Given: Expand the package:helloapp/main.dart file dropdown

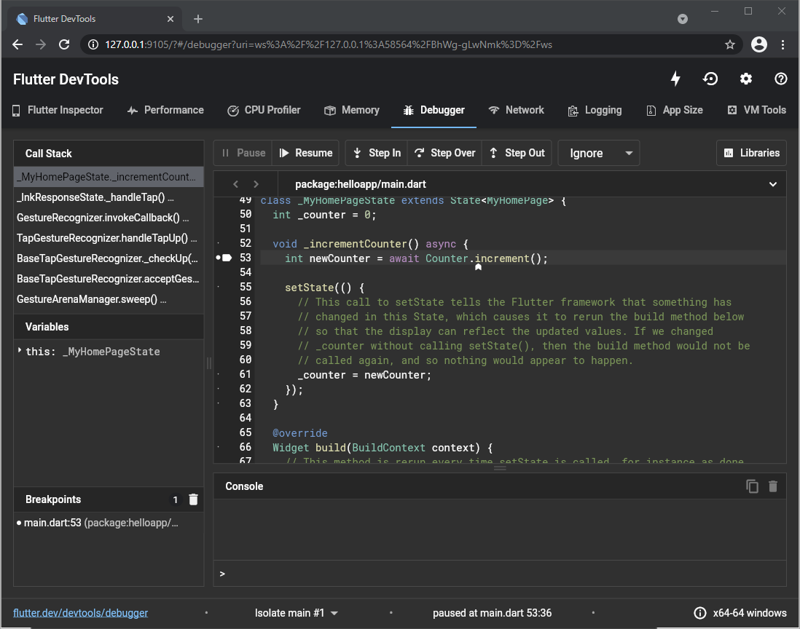Looking at the screenshot, I should pyautogui.click(x=773, y=184).
